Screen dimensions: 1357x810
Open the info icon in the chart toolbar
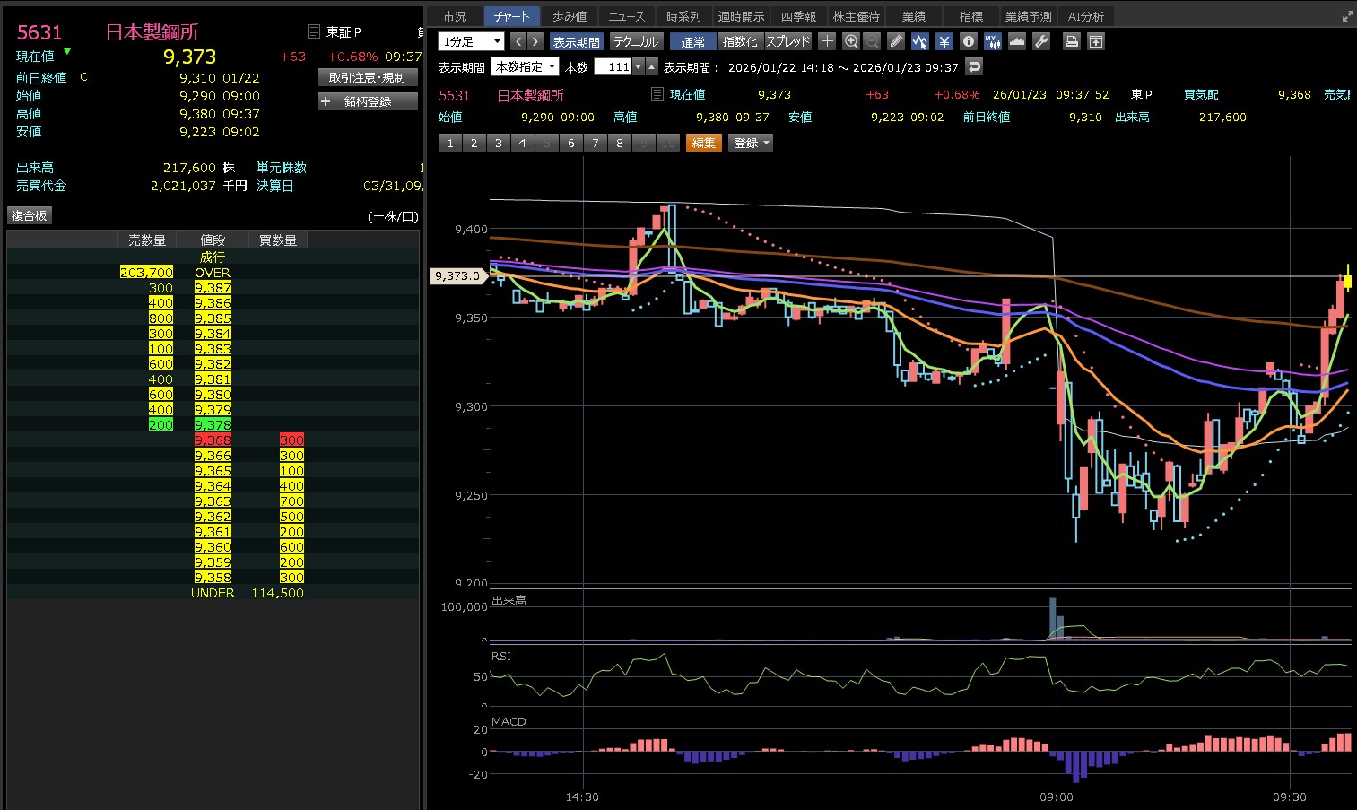pyautogui.click(x=968, y=41)
